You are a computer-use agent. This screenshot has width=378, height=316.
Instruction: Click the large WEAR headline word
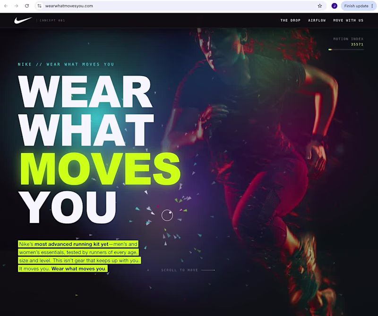click(86, 91)
